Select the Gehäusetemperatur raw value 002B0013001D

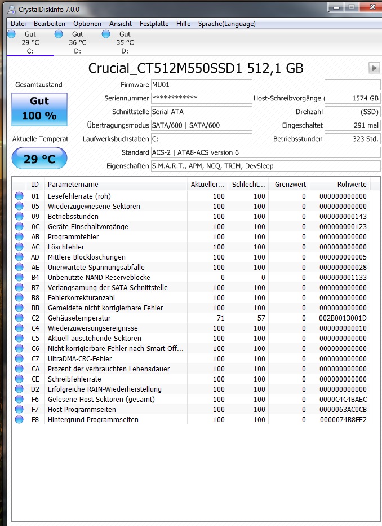[343, 318]
